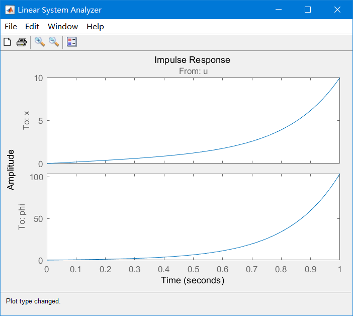Click the New Viewer toolbar icon
Viewport: 353px width, 316px height.
click(x=8, y=42)
